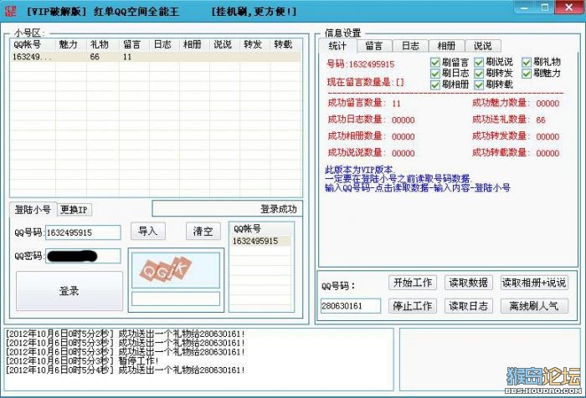Click the 转发 column header

[x=254, y=44]
